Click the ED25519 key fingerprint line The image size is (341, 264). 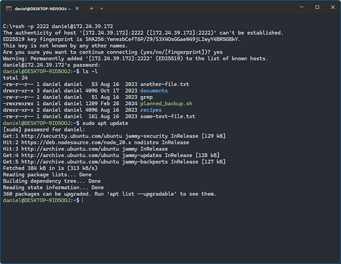pos(122,39)
